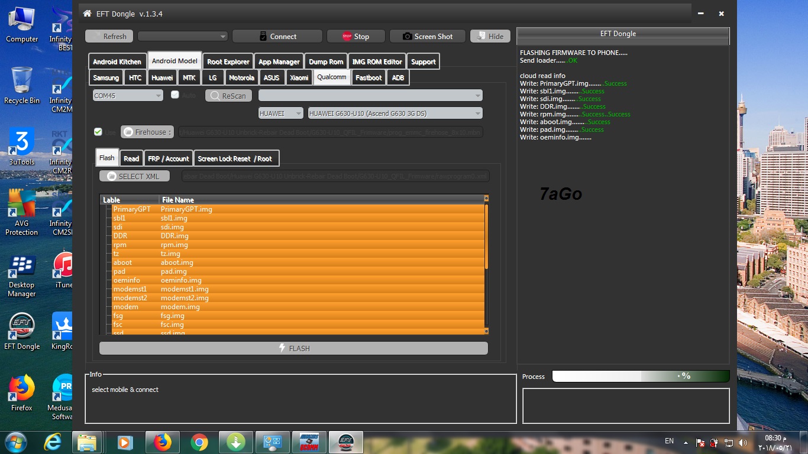Screen dimensions: 808x454
Task: Open the HUAWEI G630-U10 model dropdown
Action: [395, 113]
